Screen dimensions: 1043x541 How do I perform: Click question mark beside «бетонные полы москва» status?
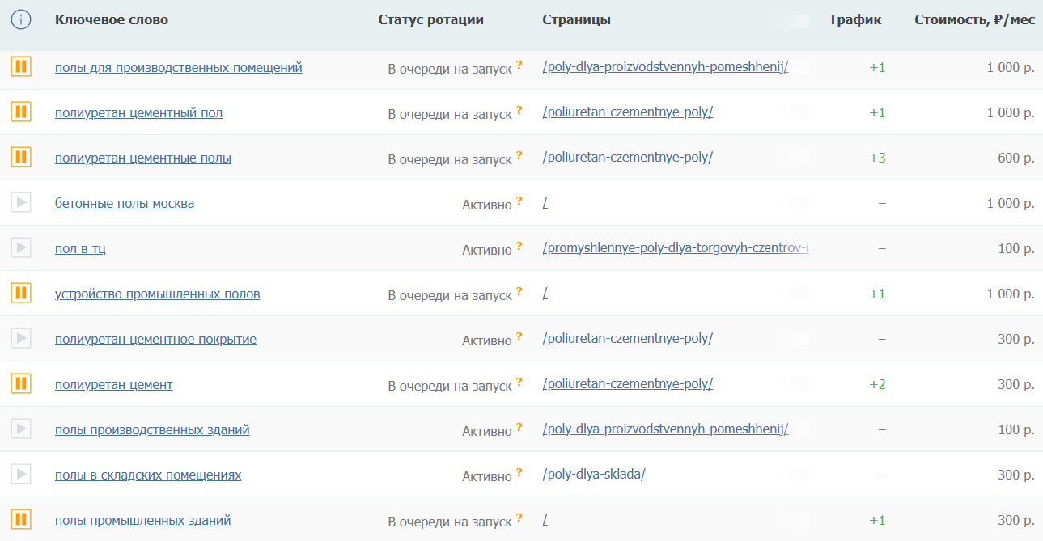click(x=519, y=201)
